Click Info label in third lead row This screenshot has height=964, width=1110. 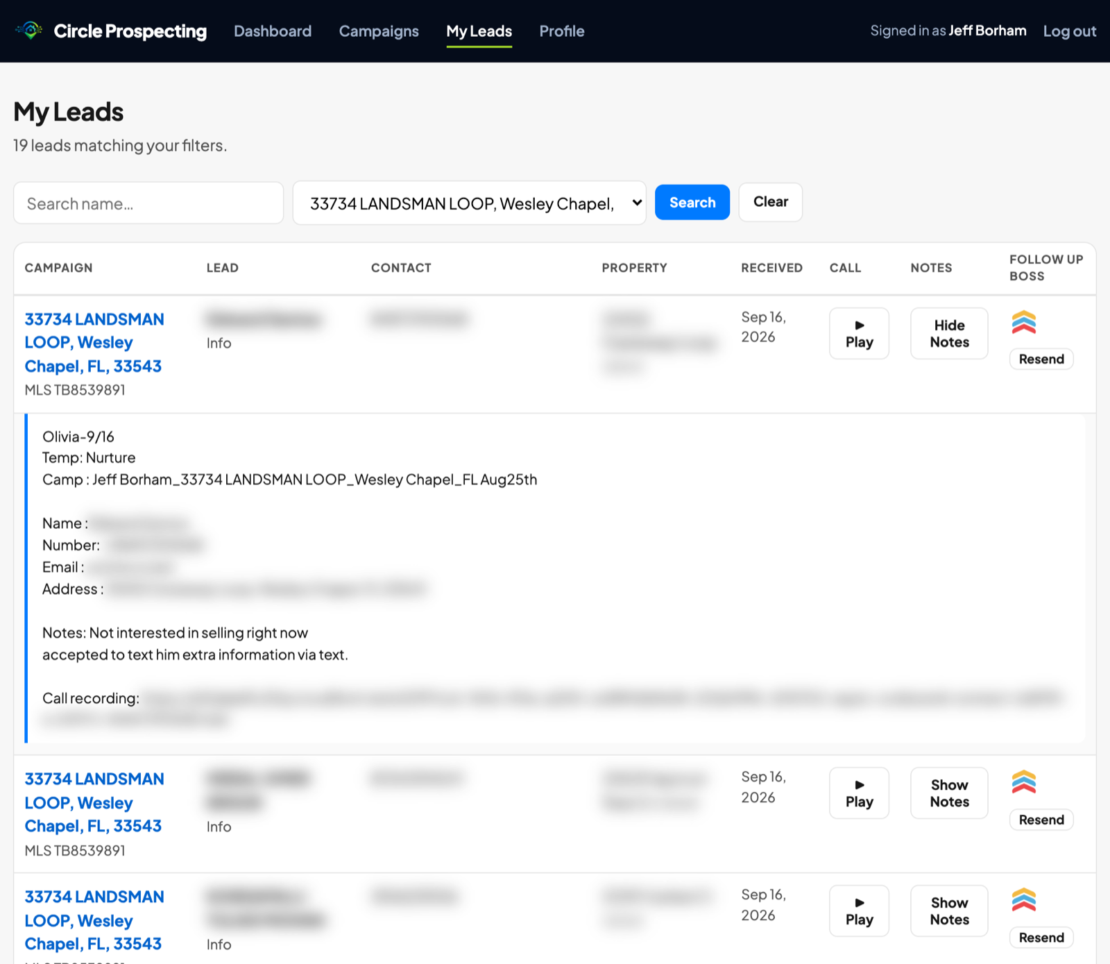pos(219,945)
